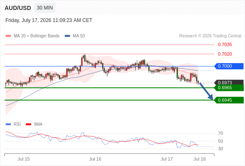This screenshot has width=245, height=166.
Task: Click the Jul 16 date axis label
Action: coord(95,159)
